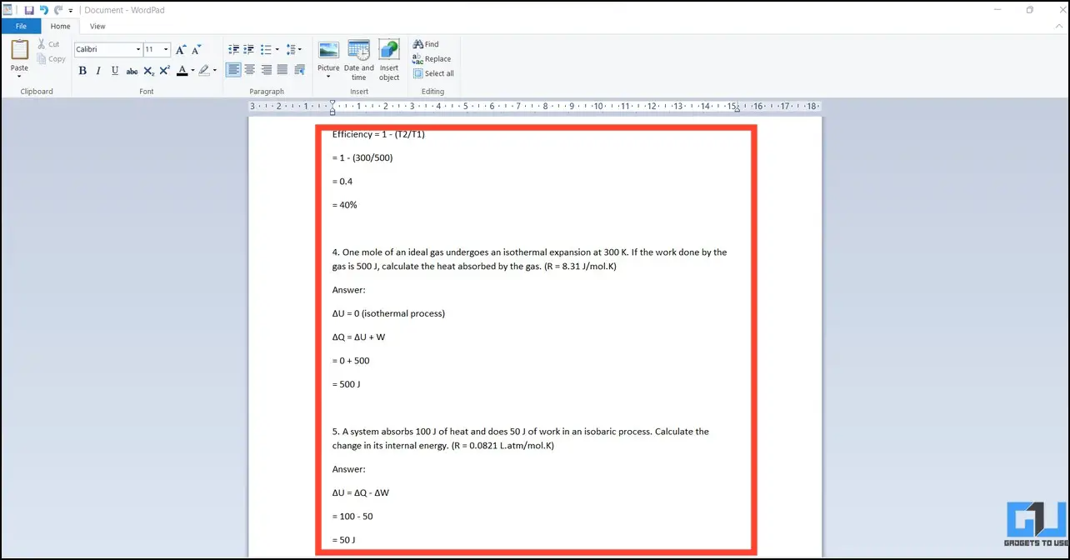Align text left
The width and height of the screenshot is (1070, 560).
234,70
